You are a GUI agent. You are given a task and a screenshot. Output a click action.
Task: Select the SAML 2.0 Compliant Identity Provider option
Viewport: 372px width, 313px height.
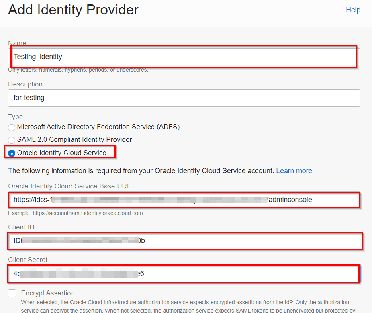click(12, 140)
